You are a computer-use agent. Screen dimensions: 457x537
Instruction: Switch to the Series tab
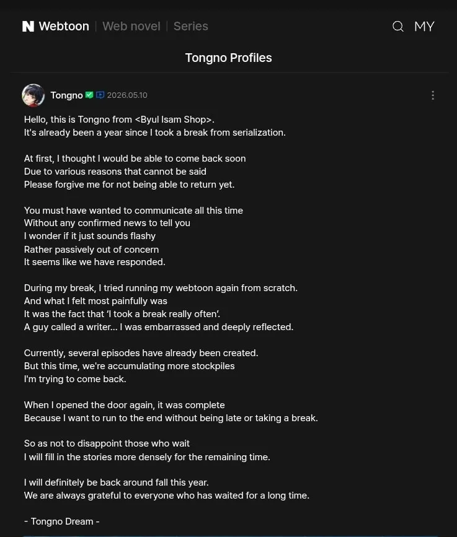(x=190, y=27)
